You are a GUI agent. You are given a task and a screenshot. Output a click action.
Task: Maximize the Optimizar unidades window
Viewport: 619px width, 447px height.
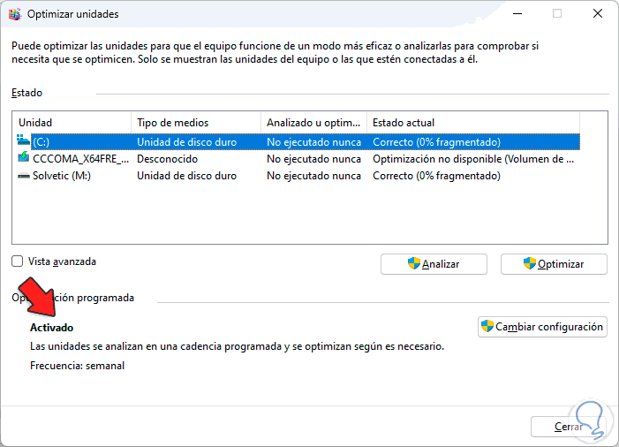[557, 14]
